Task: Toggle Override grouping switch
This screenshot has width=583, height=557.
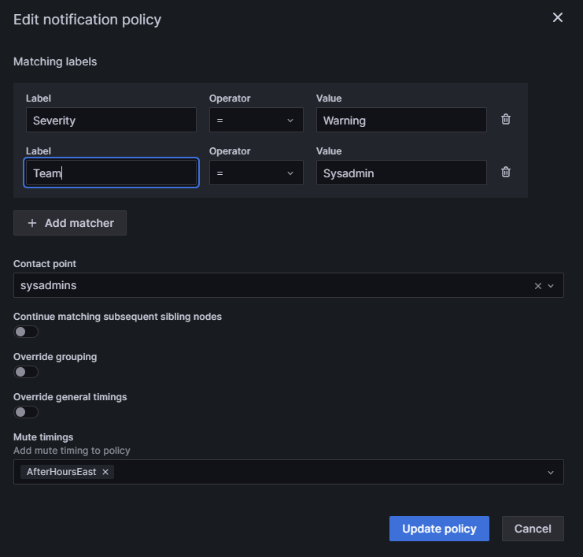Action: tap(26, 372)
